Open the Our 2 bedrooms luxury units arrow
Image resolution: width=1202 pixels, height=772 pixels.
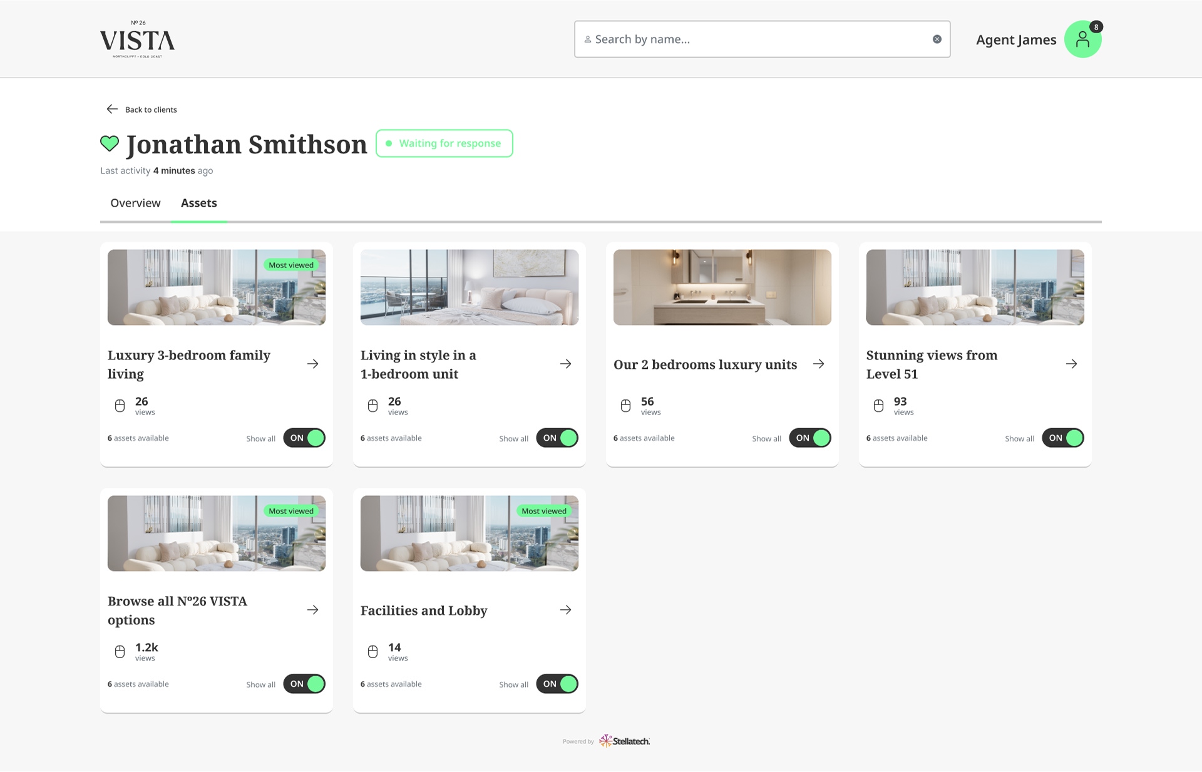(818, 364)
